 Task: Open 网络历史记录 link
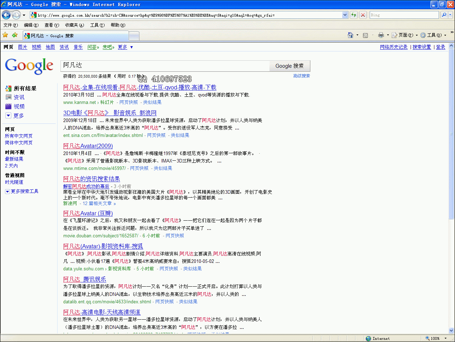pyautogui.click(x=394, y=47)
